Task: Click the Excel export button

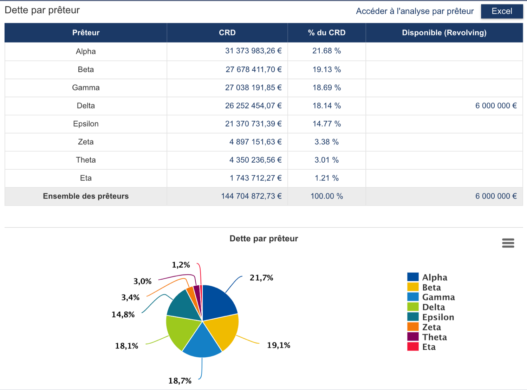Action: (x=502, y=11)
